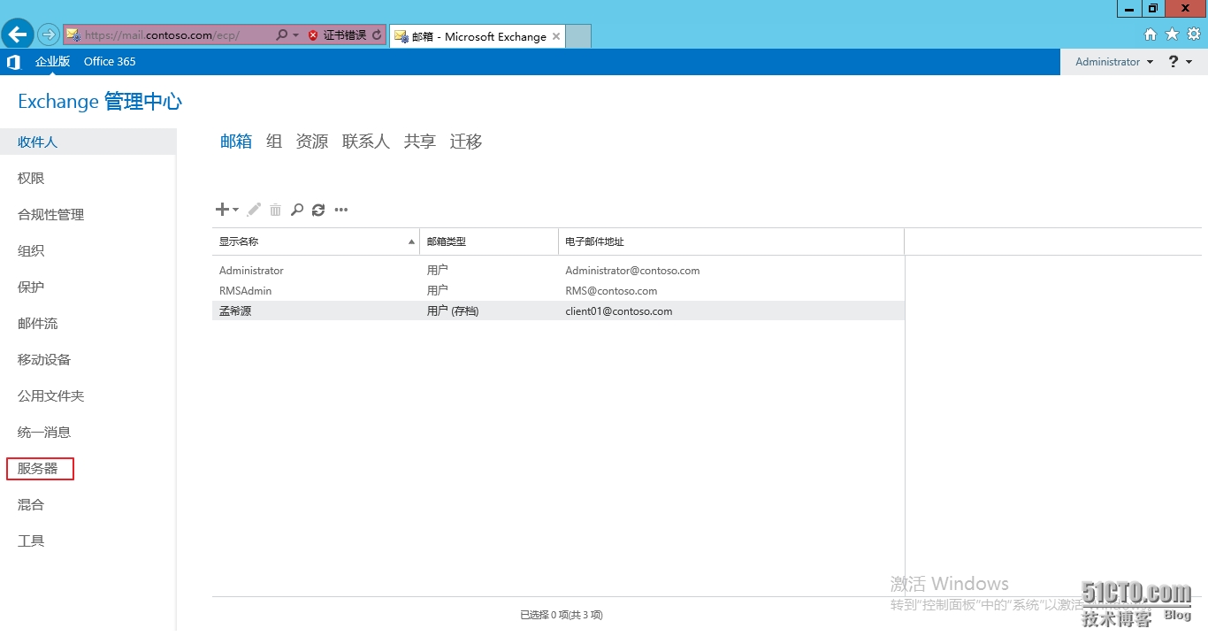Screen dimensions: 1208x644
Task: Refresh the mailbox list
Action: point(318,210)
